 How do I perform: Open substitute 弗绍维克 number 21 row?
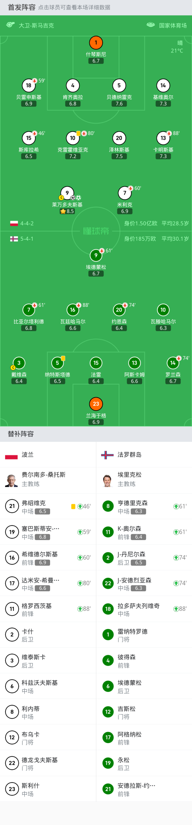tap(48, 506)
